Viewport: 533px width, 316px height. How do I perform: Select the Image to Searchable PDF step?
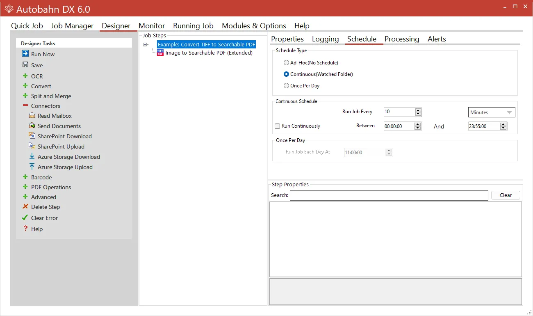(x=209, y=53)
